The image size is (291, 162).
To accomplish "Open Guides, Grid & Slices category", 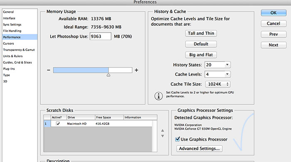I will [x=17, y=62].
